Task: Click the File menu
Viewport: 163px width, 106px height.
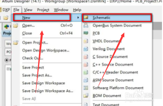Action: 16,10
